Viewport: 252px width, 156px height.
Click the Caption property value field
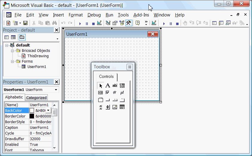40,127
